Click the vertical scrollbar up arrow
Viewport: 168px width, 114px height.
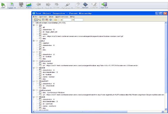[166, 23]
